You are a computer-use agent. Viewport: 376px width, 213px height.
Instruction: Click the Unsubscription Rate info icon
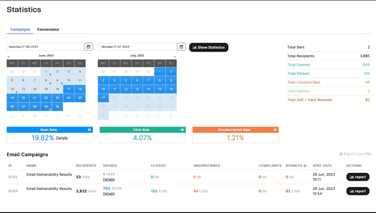click(275, 130)
